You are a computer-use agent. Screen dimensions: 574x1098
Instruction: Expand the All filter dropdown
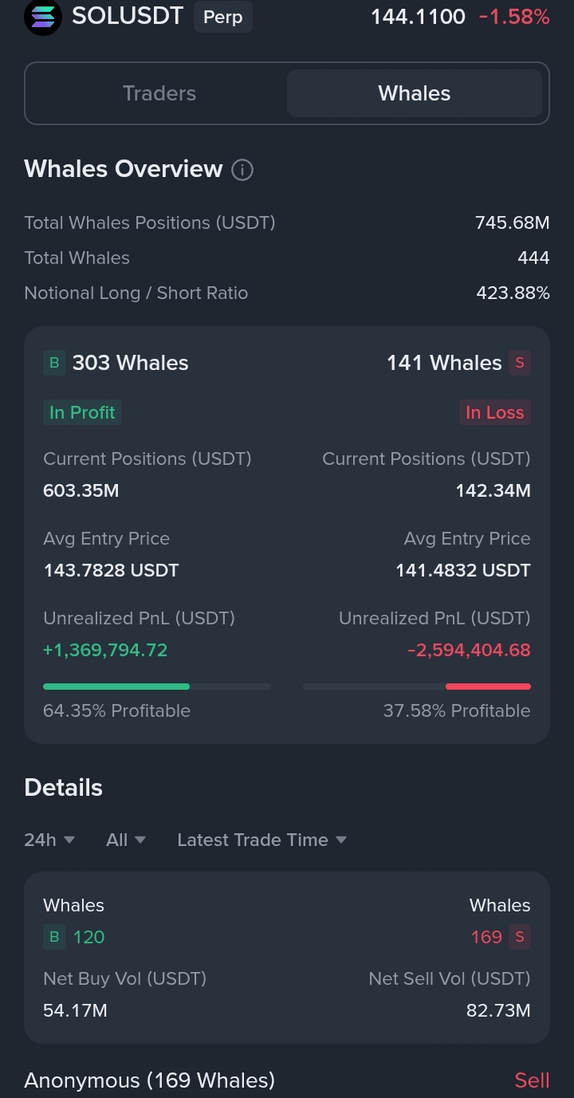(126, 840)
